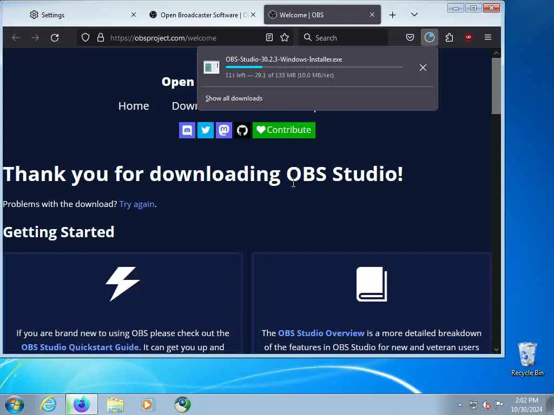Image resolution: width=554 pixels, height=415 pixels.
Task: Click the Open Broadcaster Software site title
Action: [177, 82]
